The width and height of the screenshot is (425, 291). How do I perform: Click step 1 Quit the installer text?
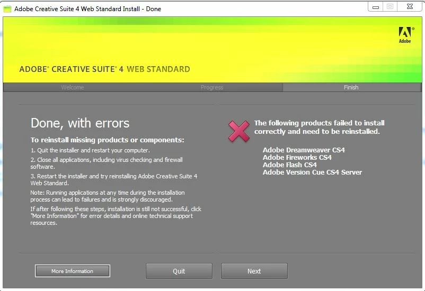point(90,150)
